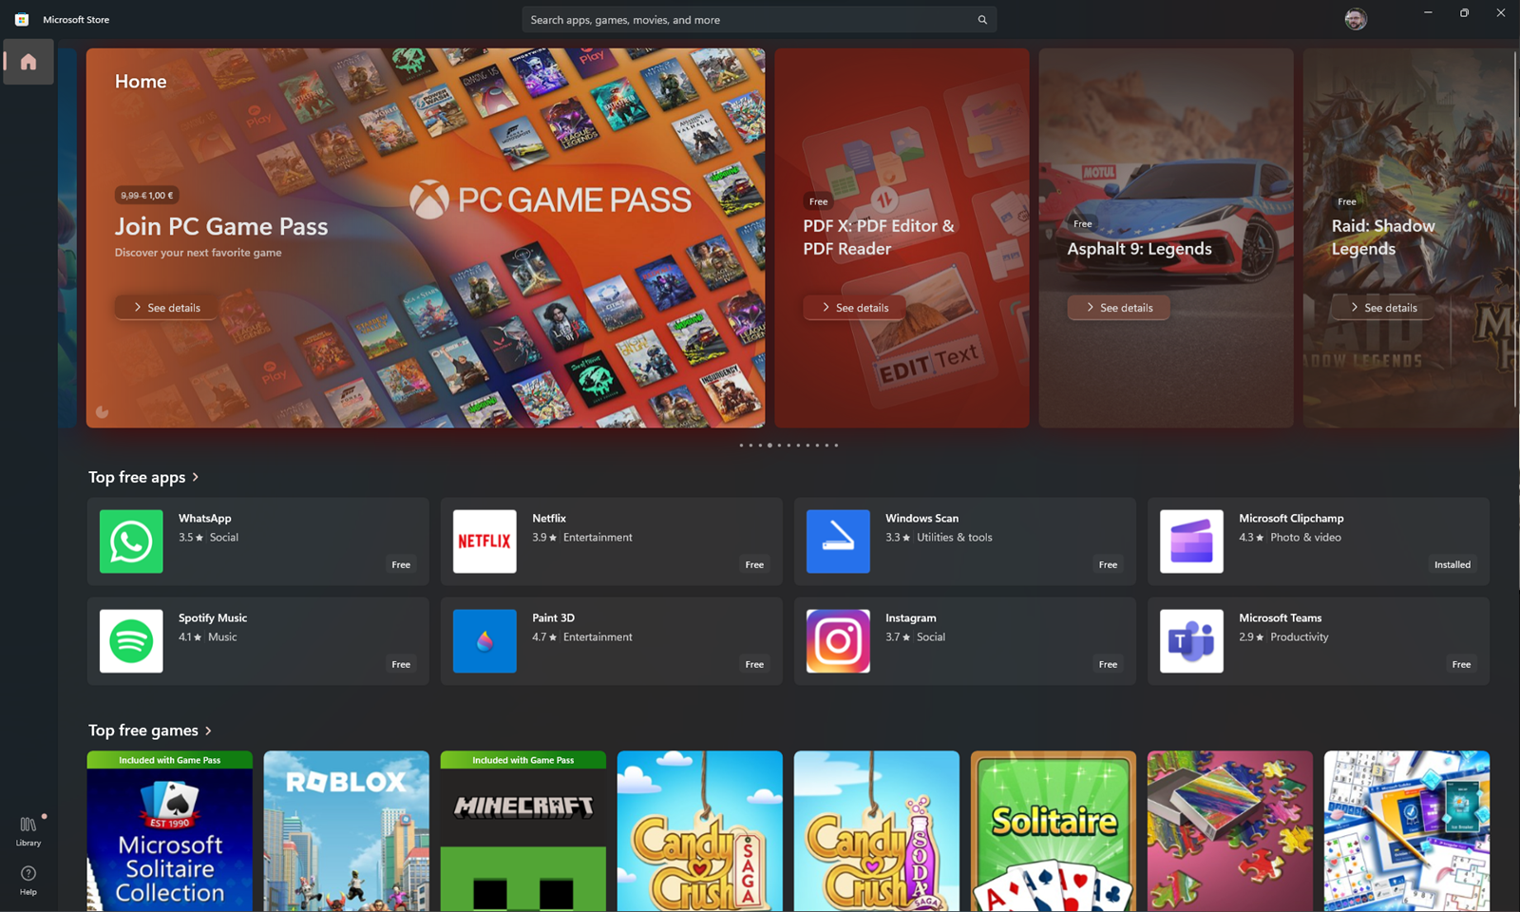Open the sudoku puzzle game tile
This screenshot has height=912, width=1520.
1407,831
